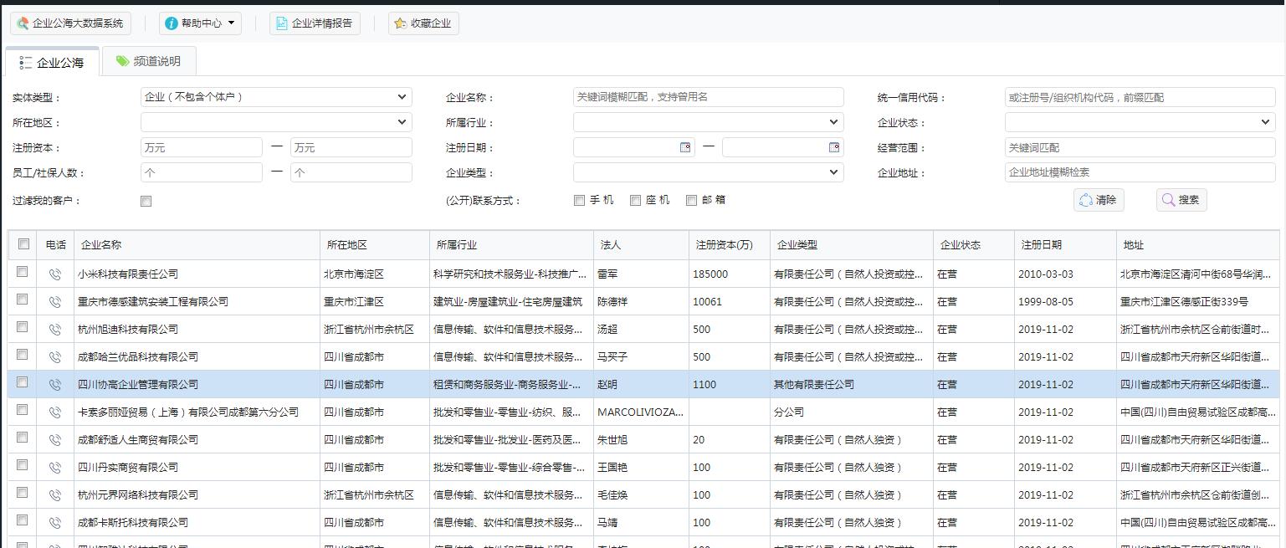Viewport: 1286px width, 548px height.
Task: Toggle the select-all checkbox in table header
Action: [21, 243]
